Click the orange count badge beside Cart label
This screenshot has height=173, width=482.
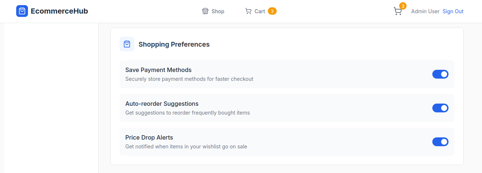272,11
